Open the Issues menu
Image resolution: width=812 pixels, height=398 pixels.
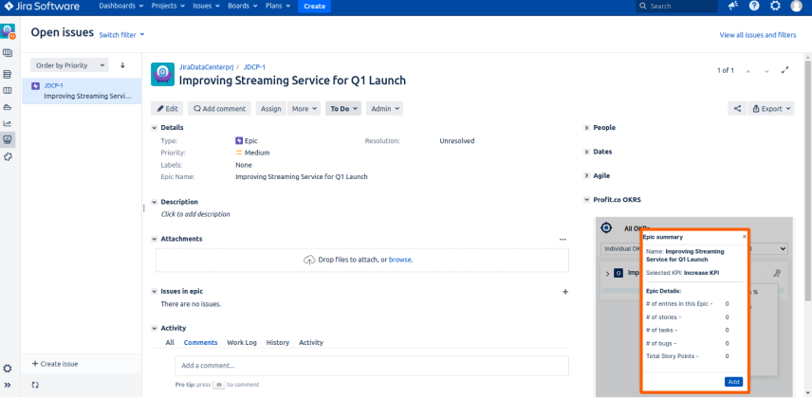206,7
